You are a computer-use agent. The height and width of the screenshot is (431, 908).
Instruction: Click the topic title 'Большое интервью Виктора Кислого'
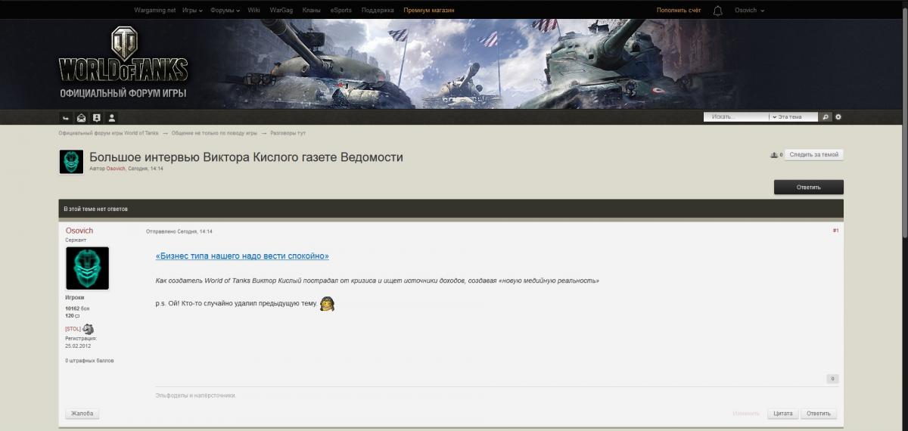(246, 157)
